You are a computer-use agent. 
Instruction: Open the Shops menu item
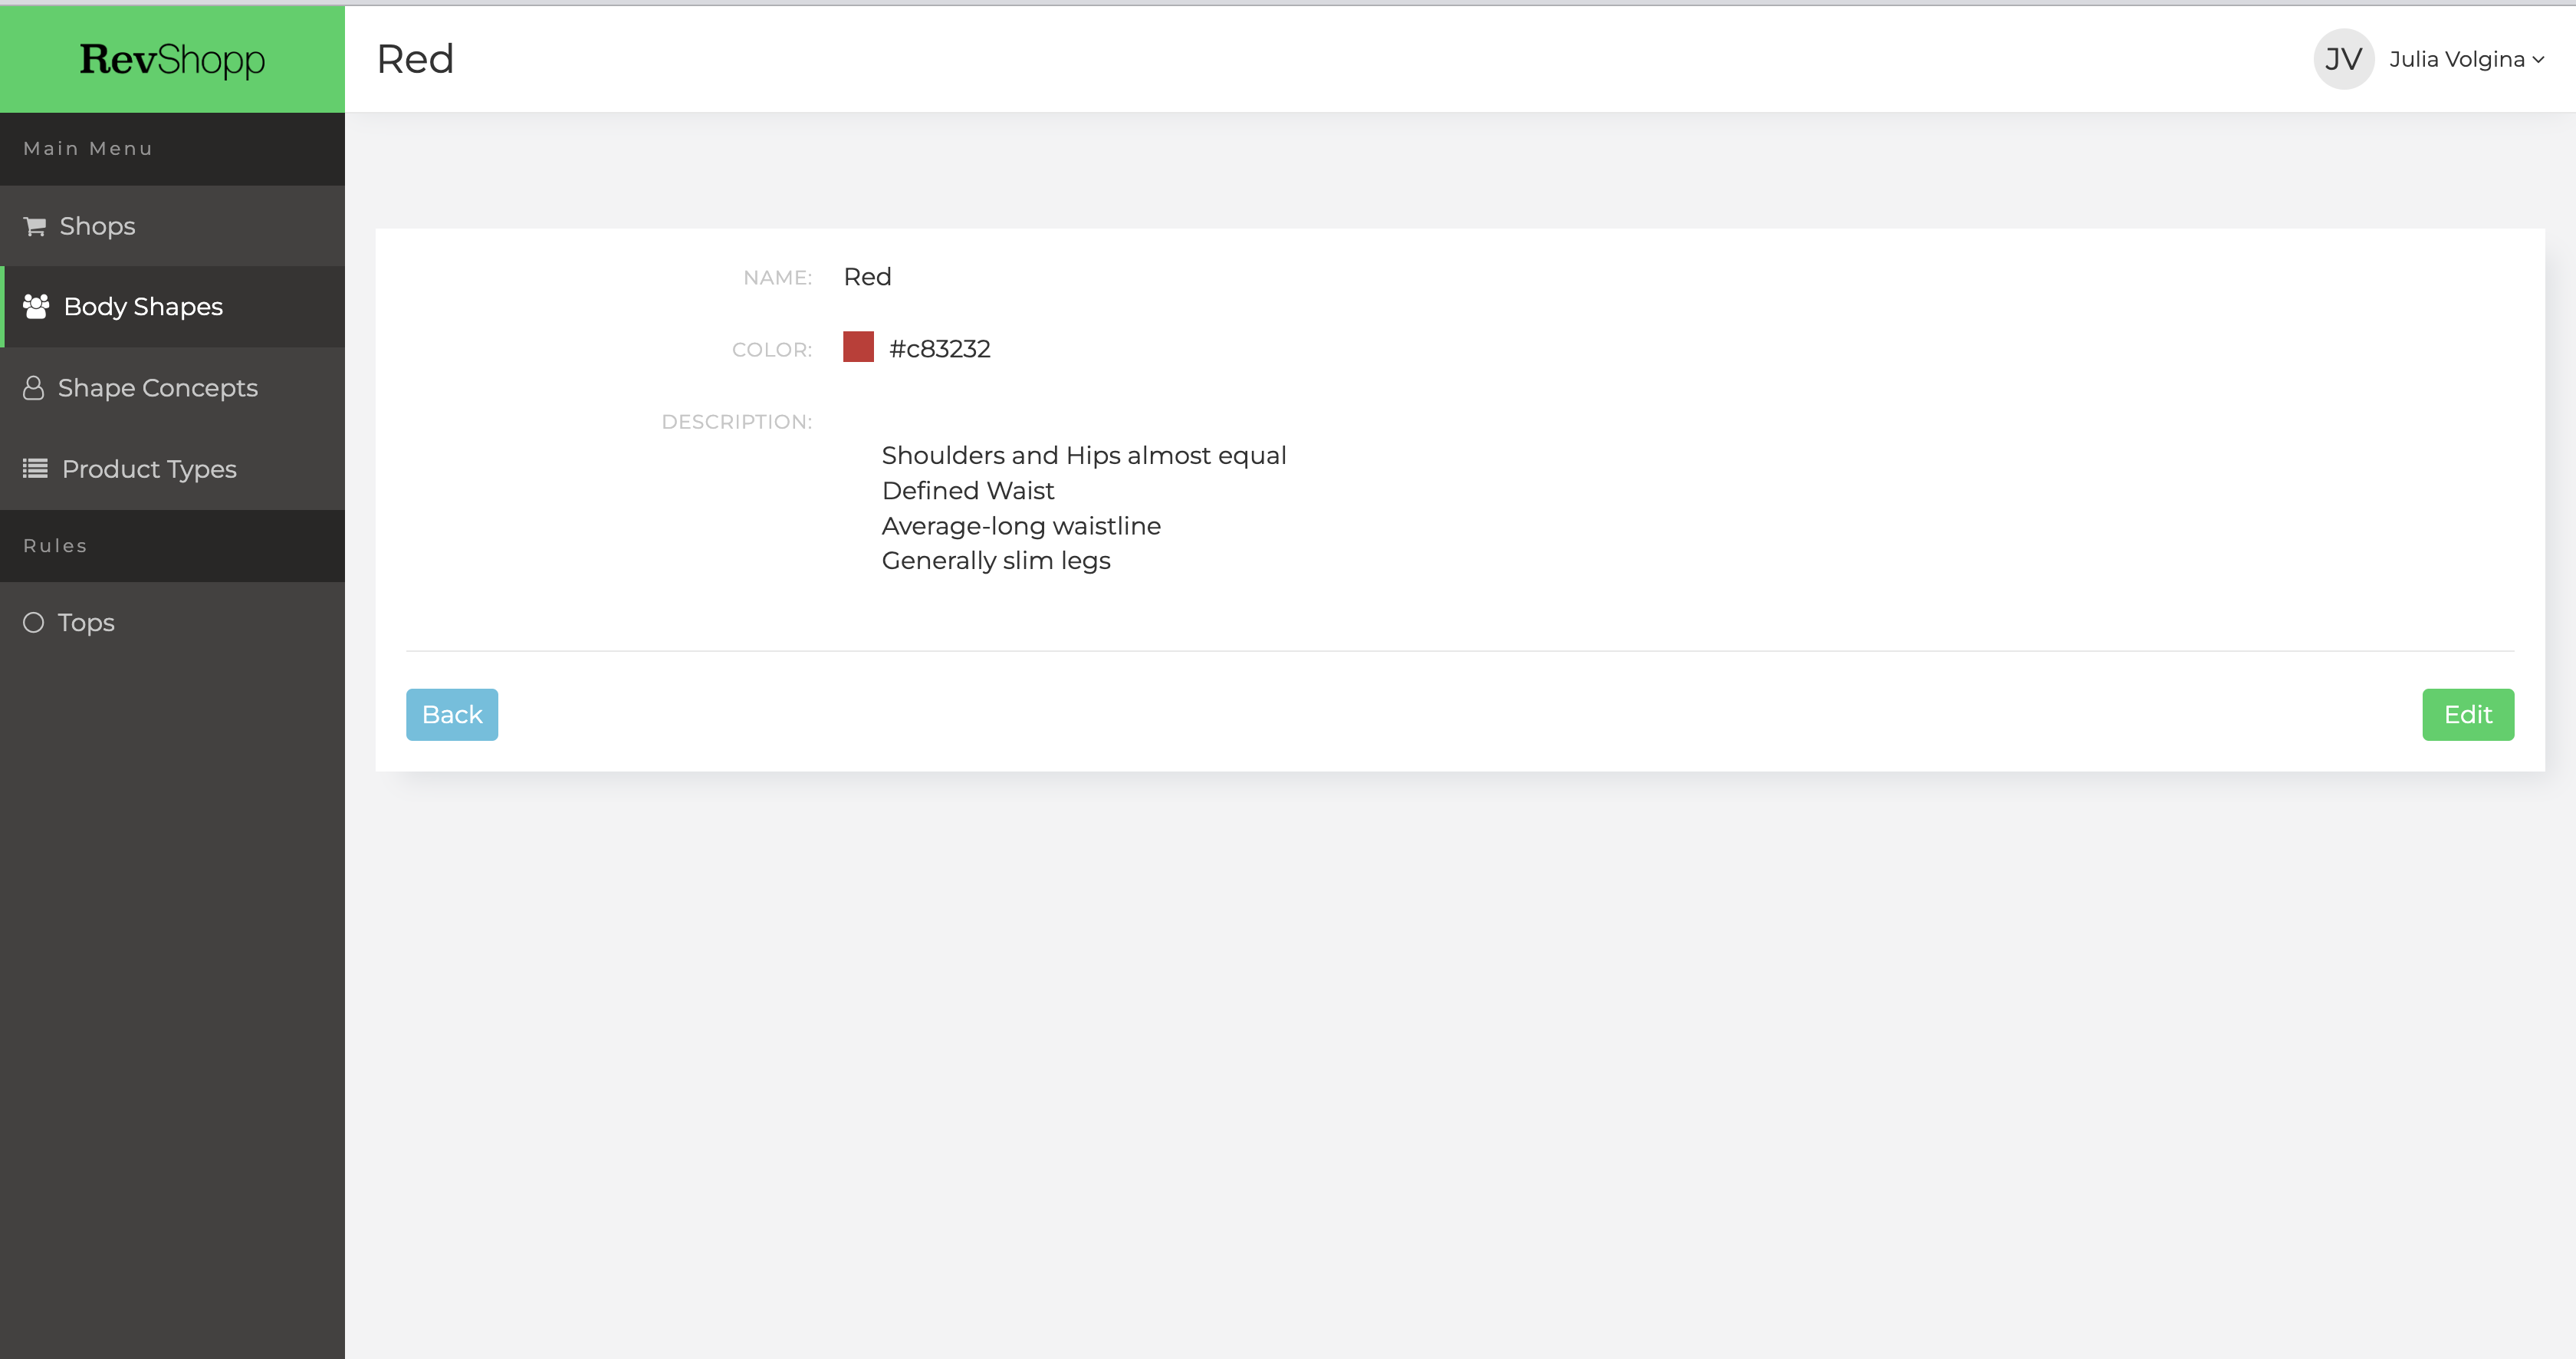pos(172,226)
